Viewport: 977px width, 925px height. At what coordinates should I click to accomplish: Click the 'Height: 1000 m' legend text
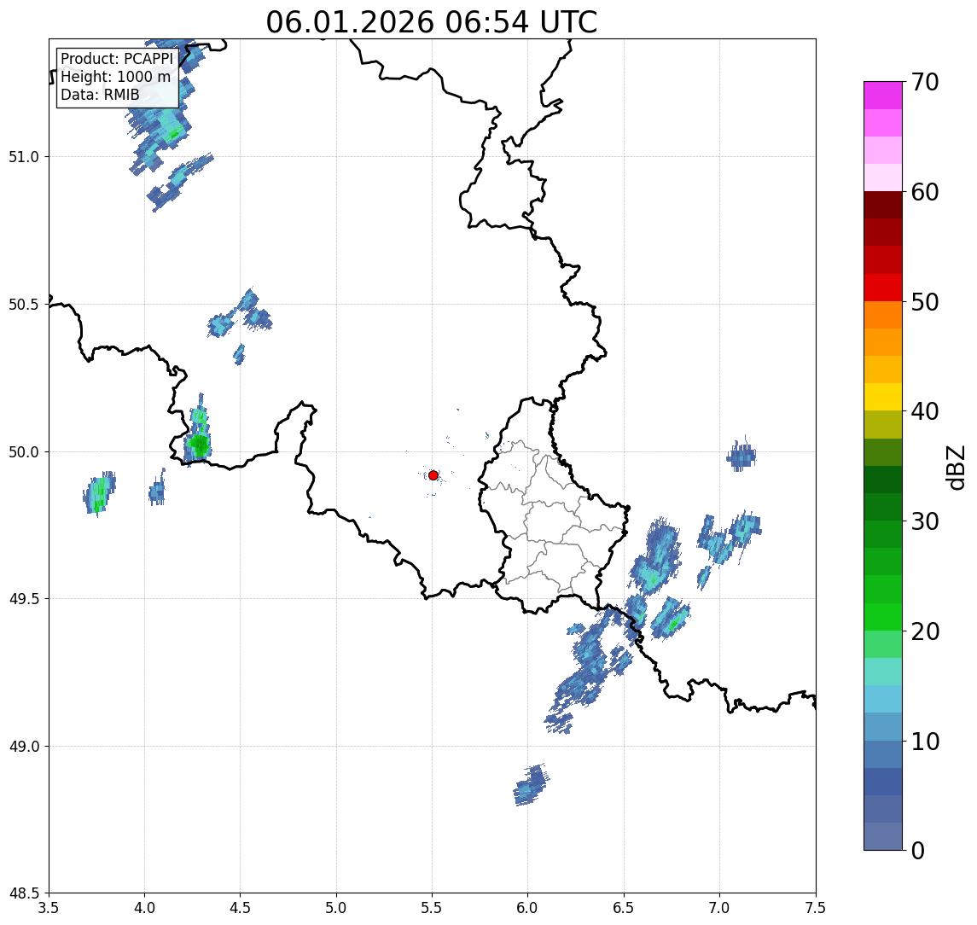[115, 78]
